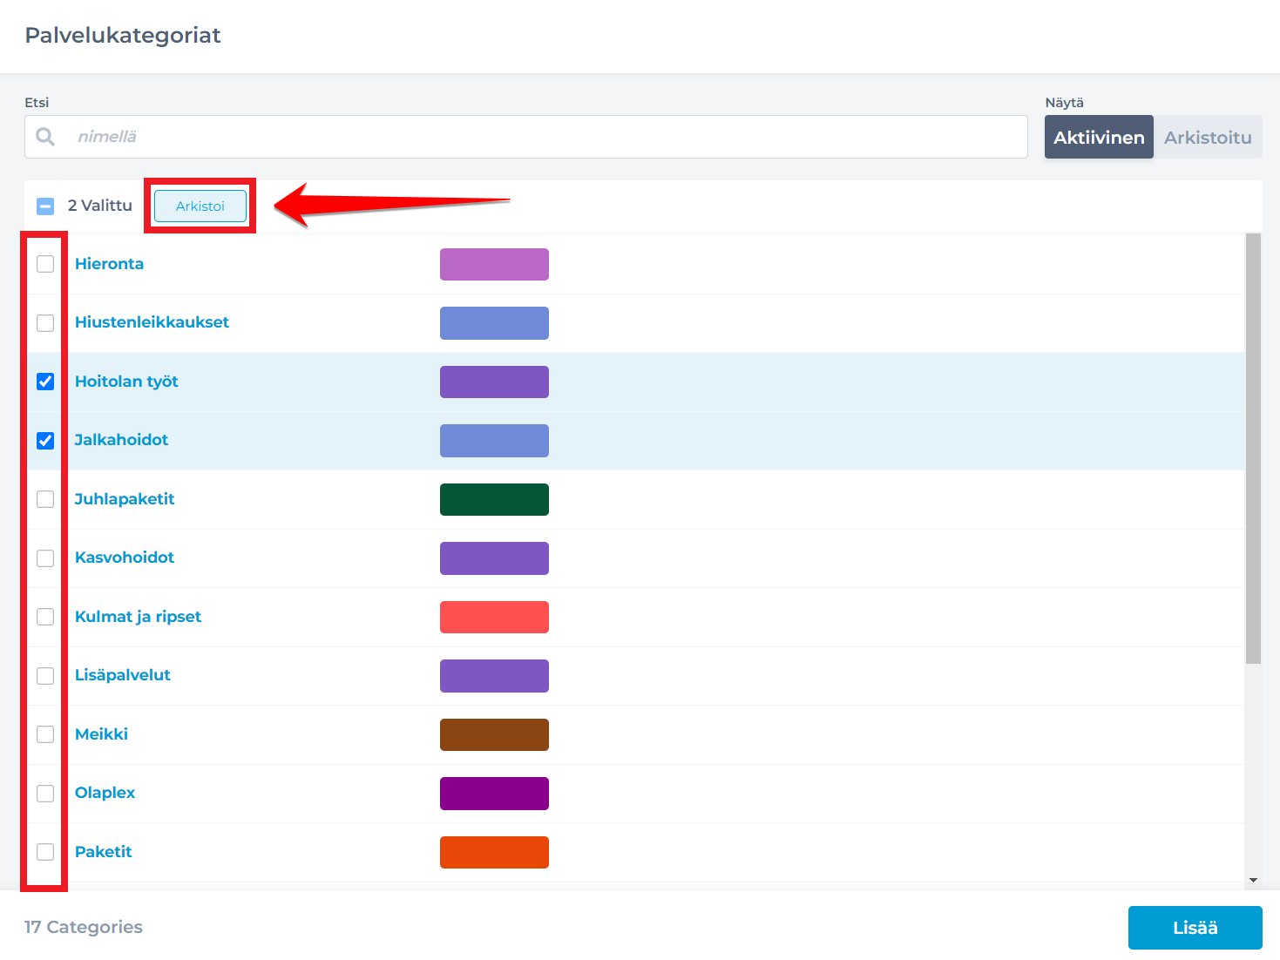Open the Meikki category link
The height and width of the screenshot is (960, 1280).
(101, 734)
